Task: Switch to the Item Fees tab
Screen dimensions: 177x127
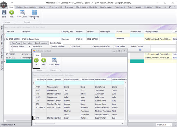Action: tap(16, 43)
